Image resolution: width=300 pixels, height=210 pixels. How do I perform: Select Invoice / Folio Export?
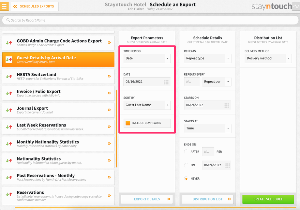[58, 93]
